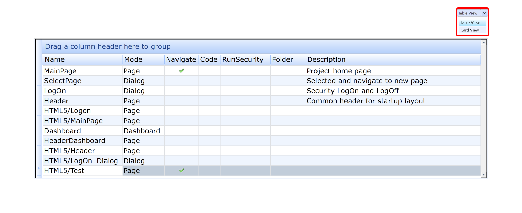The image size is (522, 213).
Task: Click the Dialog mode cell for LogOn
Action: click(x=143, y=91)
